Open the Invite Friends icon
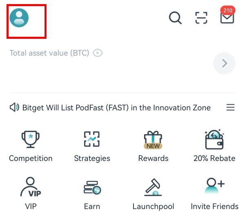The width and height of the screenshot is (245, 221). pyautogui.click(x=214, y=186)
